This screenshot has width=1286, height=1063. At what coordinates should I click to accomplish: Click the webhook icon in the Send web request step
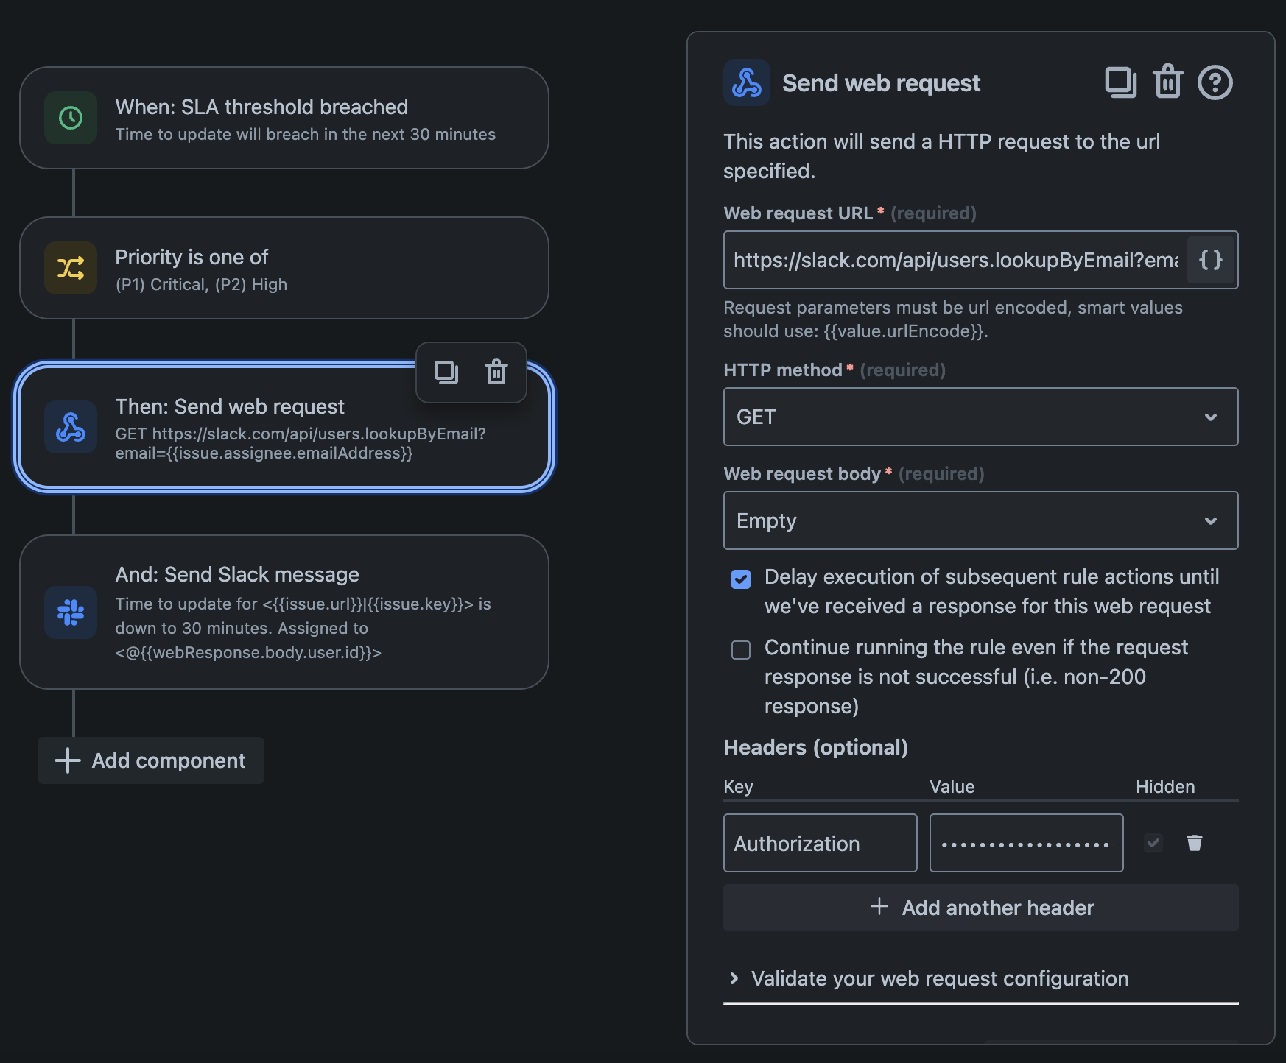click(71, 427)
